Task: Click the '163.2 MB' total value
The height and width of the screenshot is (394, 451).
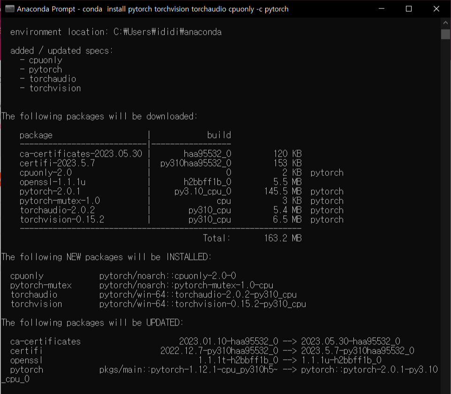Action: coord(283,238)
